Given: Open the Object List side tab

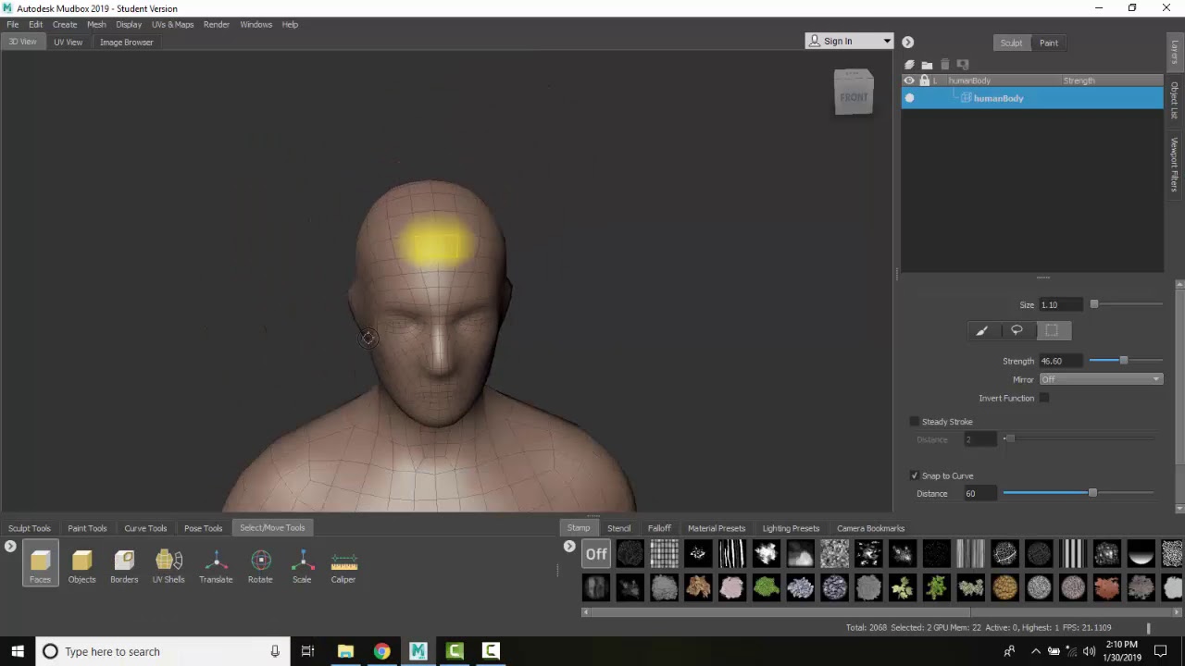Looking at the screenshot, I should [x=1174, y=101].
